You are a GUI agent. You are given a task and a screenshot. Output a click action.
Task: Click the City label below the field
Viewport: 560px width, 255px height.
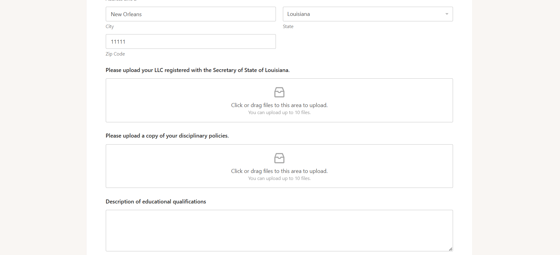tap(110, 27)
